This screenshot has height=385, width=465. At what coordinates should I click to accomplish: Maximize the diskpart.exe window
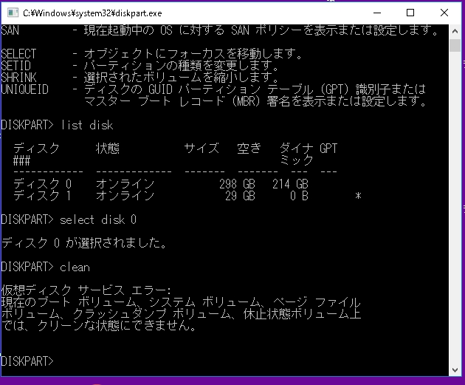410,13
